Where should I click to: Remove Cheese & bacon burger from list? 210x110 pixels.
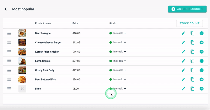202,42
